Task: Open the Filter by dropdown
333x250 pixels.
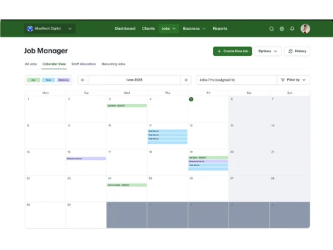Action: pyautogui.click(x=293, y=80)
